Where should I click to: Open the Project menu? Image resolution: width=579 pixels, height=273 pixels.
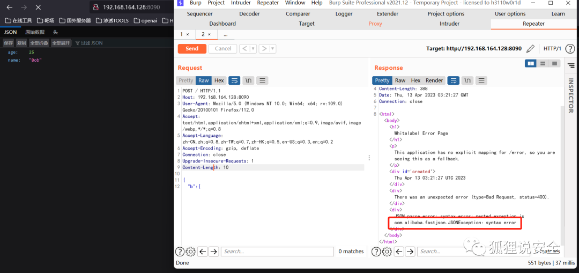coord(216,3)
